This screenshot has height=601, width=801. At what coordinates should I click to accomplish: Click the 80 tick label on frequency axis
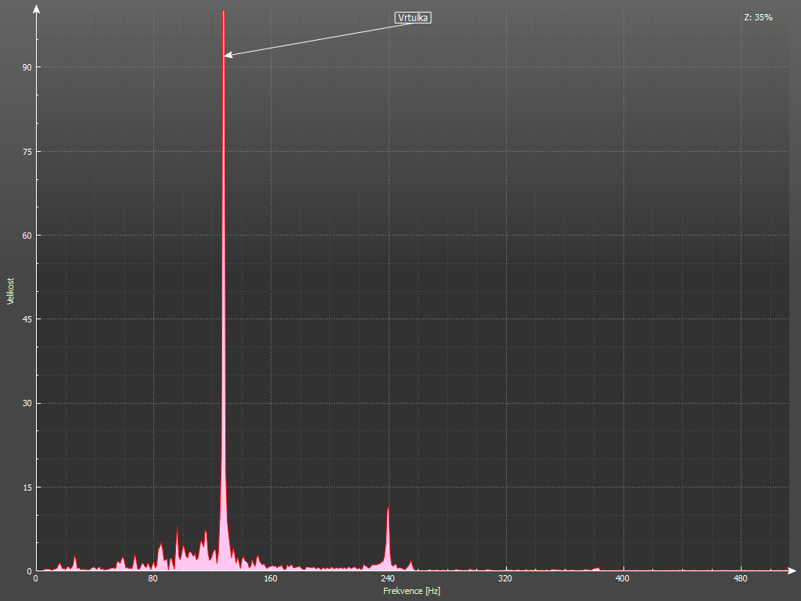[153, 579]
